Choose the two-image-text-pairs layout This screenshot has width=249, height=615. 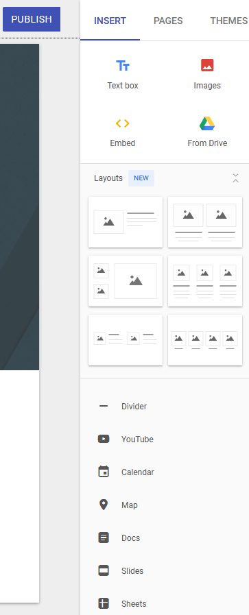point(126,340)
